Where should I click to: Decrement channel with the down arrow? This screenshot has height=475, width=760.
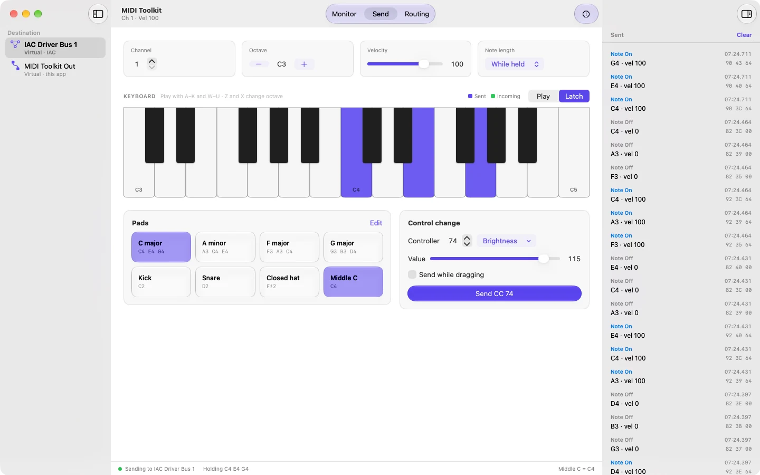(x=152, y=67)
